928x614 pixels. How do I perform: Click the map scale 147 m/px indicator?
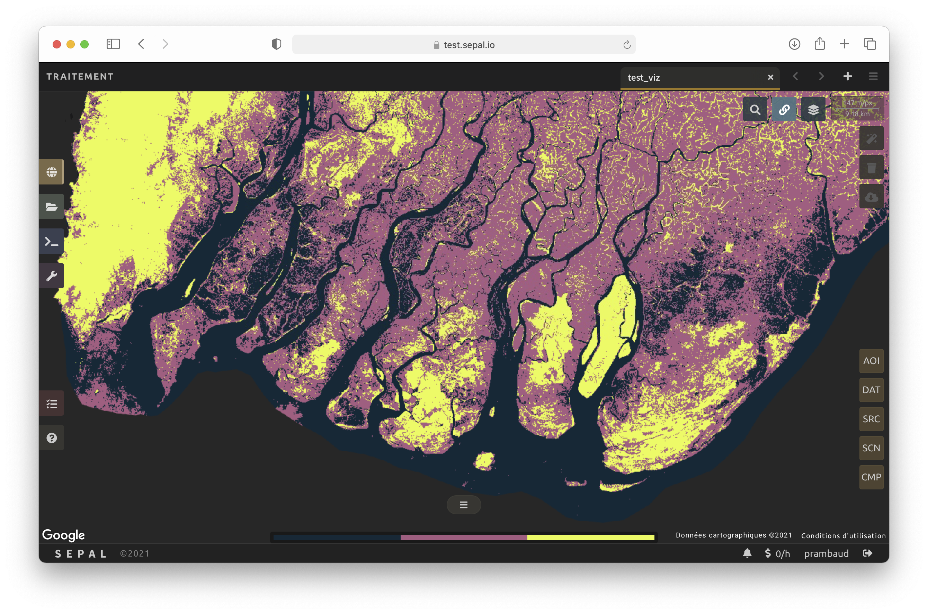coord(857,108)
